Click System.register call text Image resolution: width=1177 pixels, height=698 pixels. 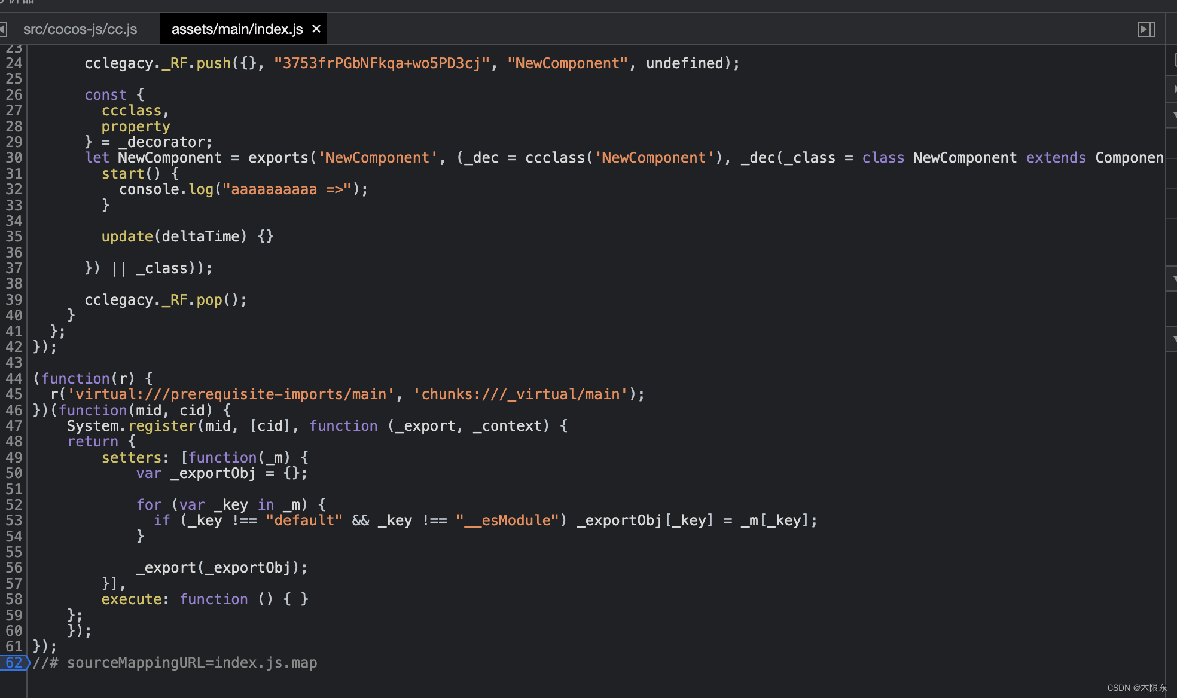[132, 426]
